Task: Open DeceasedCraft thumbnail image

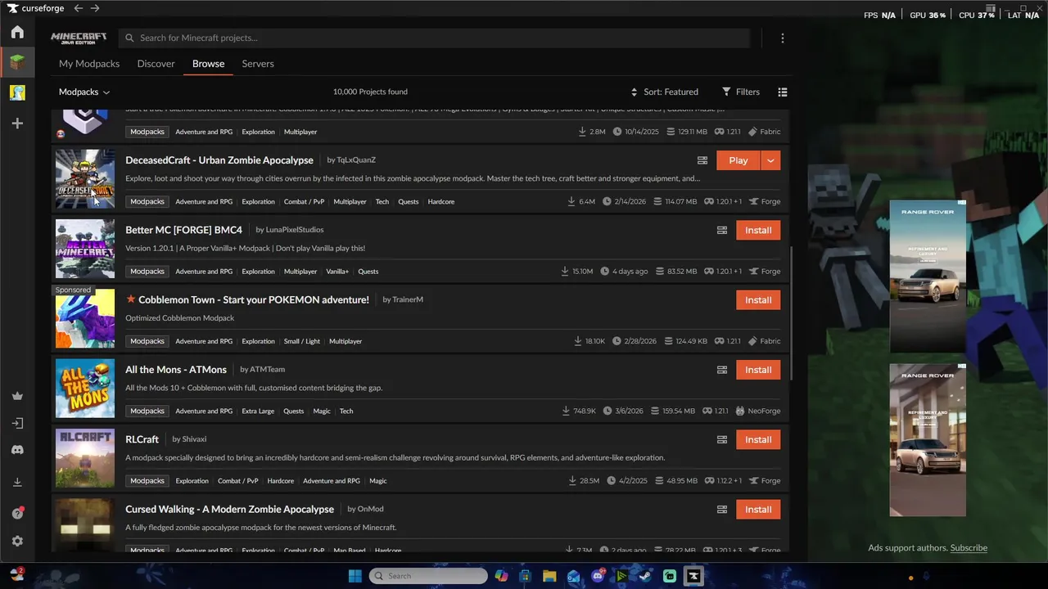Action: click(85, 178)
